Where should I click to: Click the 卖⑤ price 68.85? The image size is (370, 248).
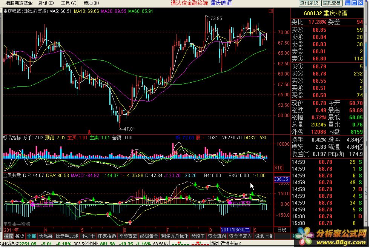click(319, 30)
